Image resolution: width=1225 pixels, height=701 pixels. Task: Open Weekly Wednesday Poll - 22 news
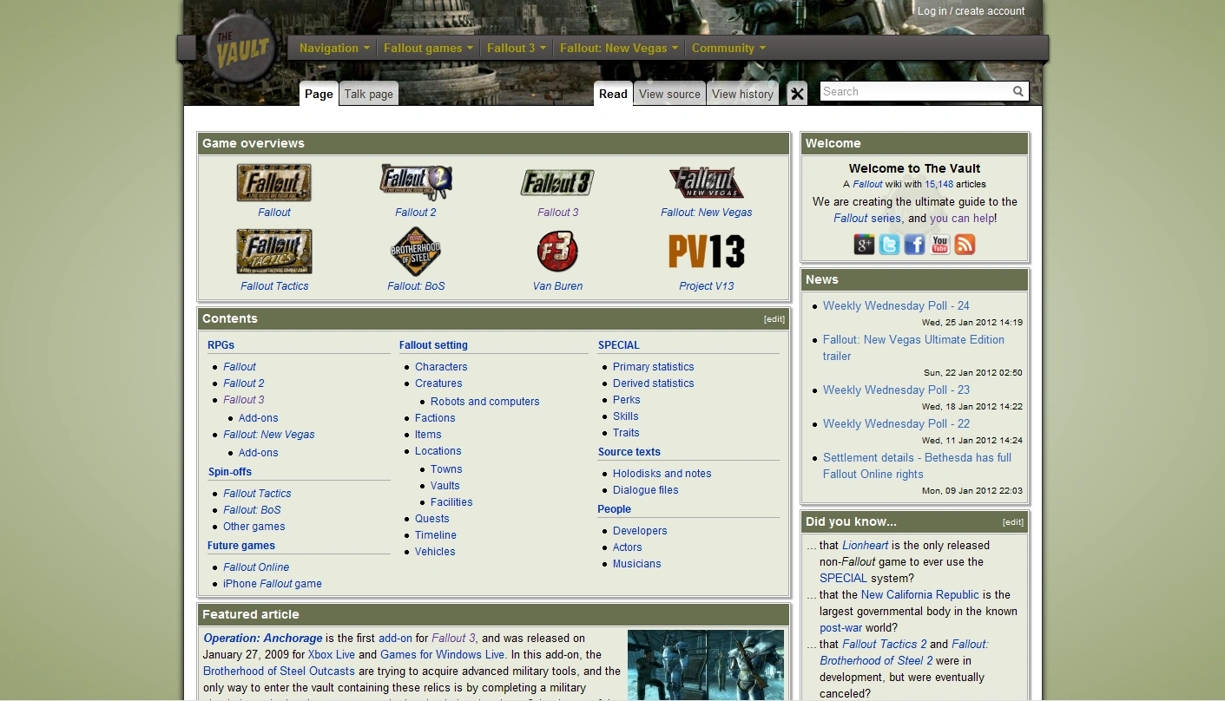tap(896, 423)
